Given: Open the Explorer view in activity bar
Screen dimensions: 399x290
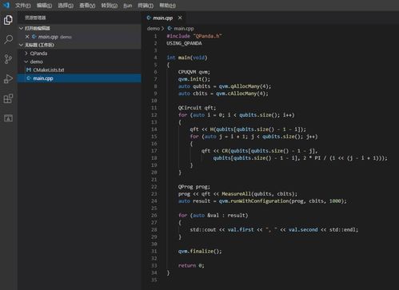Looking at the screenshot, I should click(8, 20).
